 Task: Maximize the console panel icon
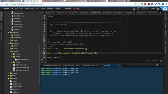[157, 65]
